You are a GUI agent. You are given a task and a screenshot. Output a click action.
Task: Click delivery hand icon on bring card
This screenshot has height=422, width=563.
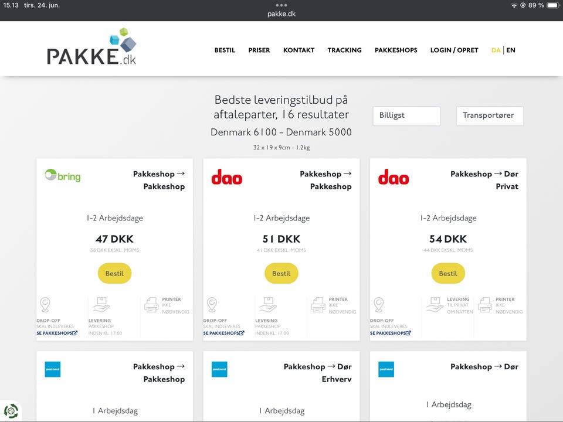pyautogui.click(x=101, y=304)
